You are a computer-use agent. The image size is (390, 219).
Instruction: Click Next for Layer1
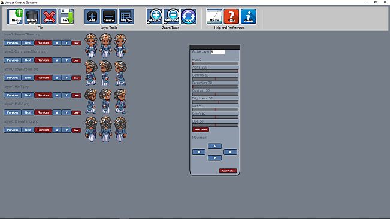pos(28,43)
